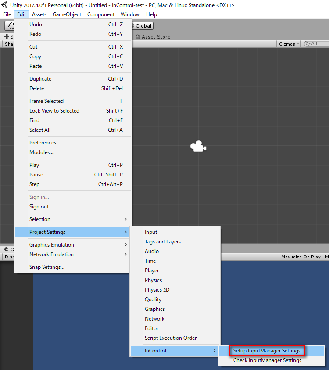
Task: Choose Duplicate from the menu
Action: pyautogui.click(x=72, y=79)
